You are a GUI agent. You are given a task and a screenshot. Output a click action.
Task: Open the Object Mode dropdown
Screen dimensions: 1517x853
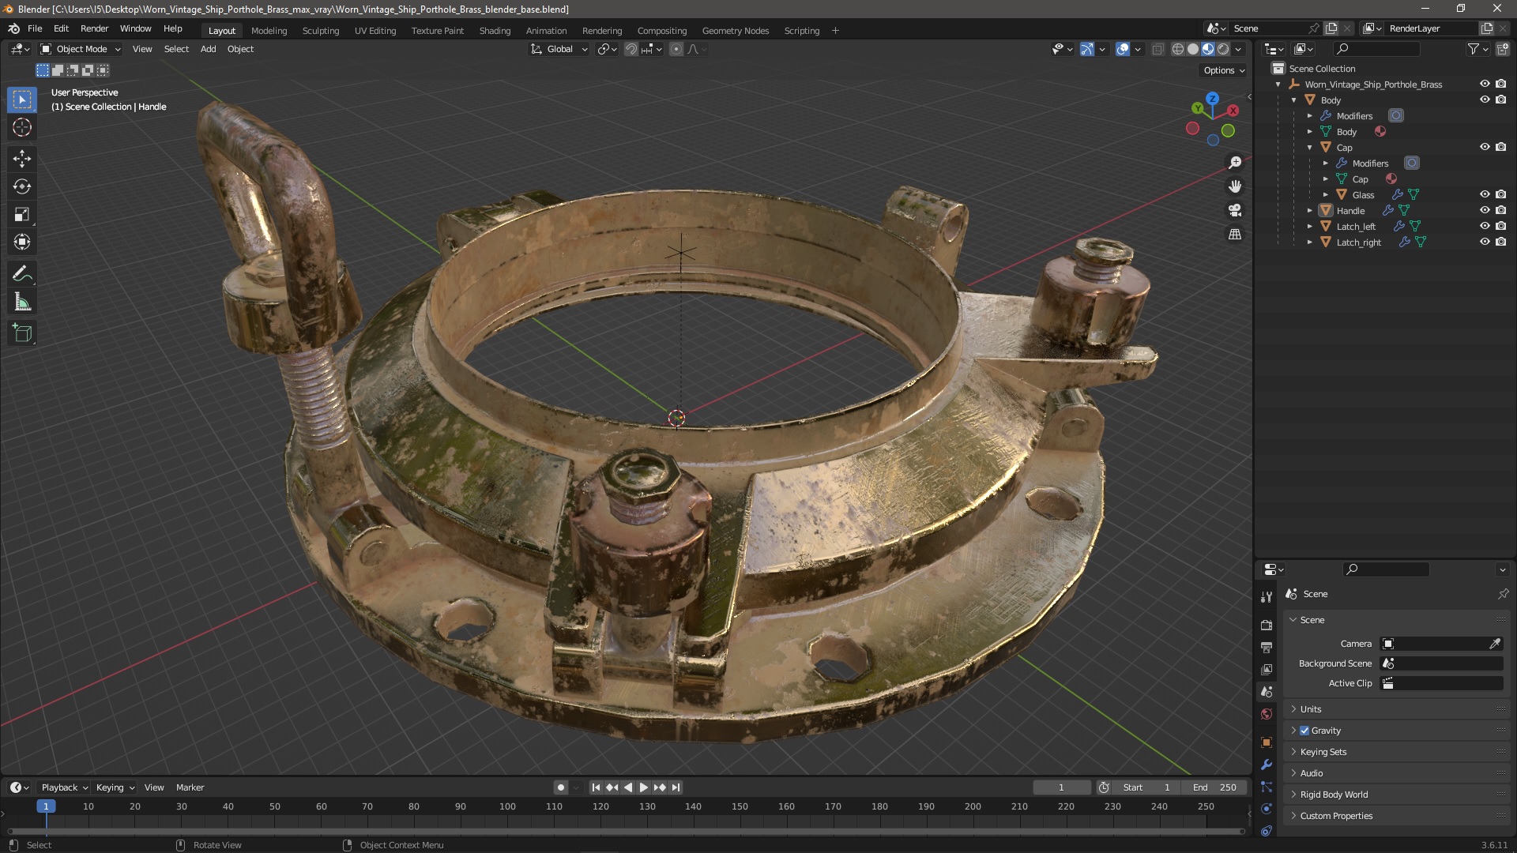81,49
